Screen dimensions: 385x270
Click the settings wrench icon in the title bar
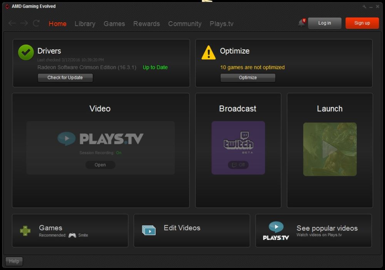pyautogui.click(x=364, y=6)
